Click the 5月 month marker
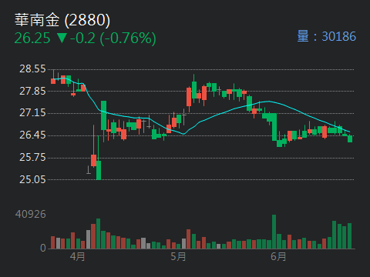Viewport: 370px width, 277px height. [178, 256]
